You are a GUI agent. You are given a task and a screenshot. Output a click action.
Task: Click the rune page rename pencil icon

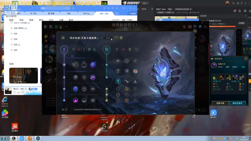pos(63,38)
